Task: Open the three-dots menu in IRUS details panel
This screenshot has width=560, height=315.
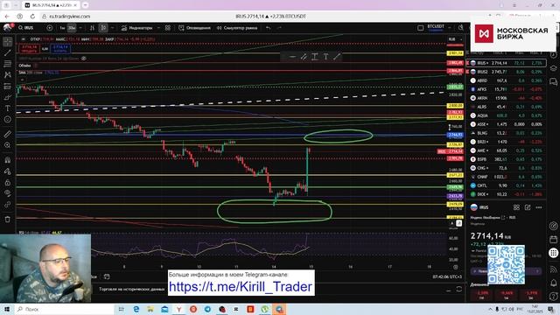Action: [539, 207]
